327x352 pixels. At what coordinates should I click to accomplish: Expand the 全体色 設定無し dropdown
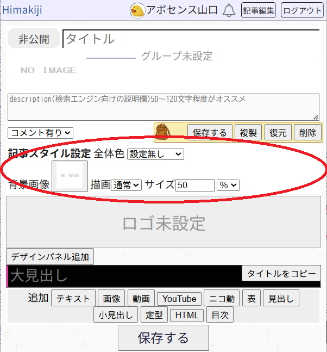pyautogui.click(x=155, y=154)
